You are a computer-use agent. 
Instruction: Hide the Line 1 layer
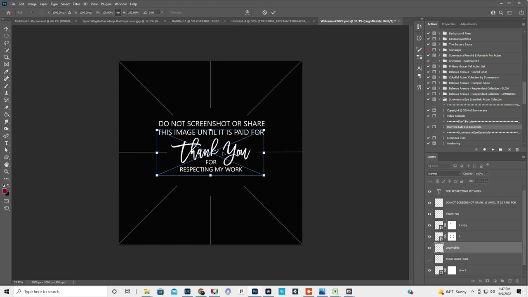[429, 270]
